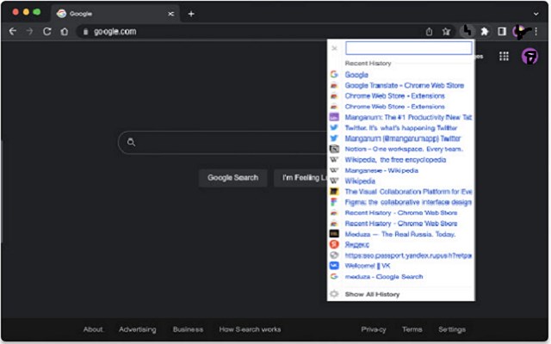Focus the Recent History search field

point(409,48)
